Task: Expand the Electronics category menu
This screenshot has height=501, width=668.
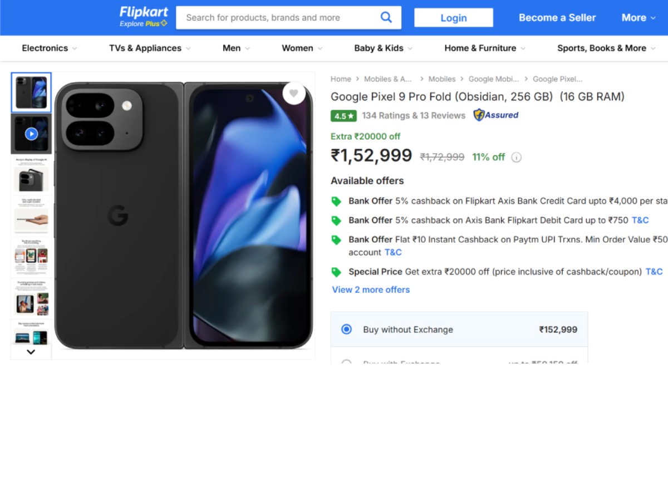Action: tap(49, 48)
